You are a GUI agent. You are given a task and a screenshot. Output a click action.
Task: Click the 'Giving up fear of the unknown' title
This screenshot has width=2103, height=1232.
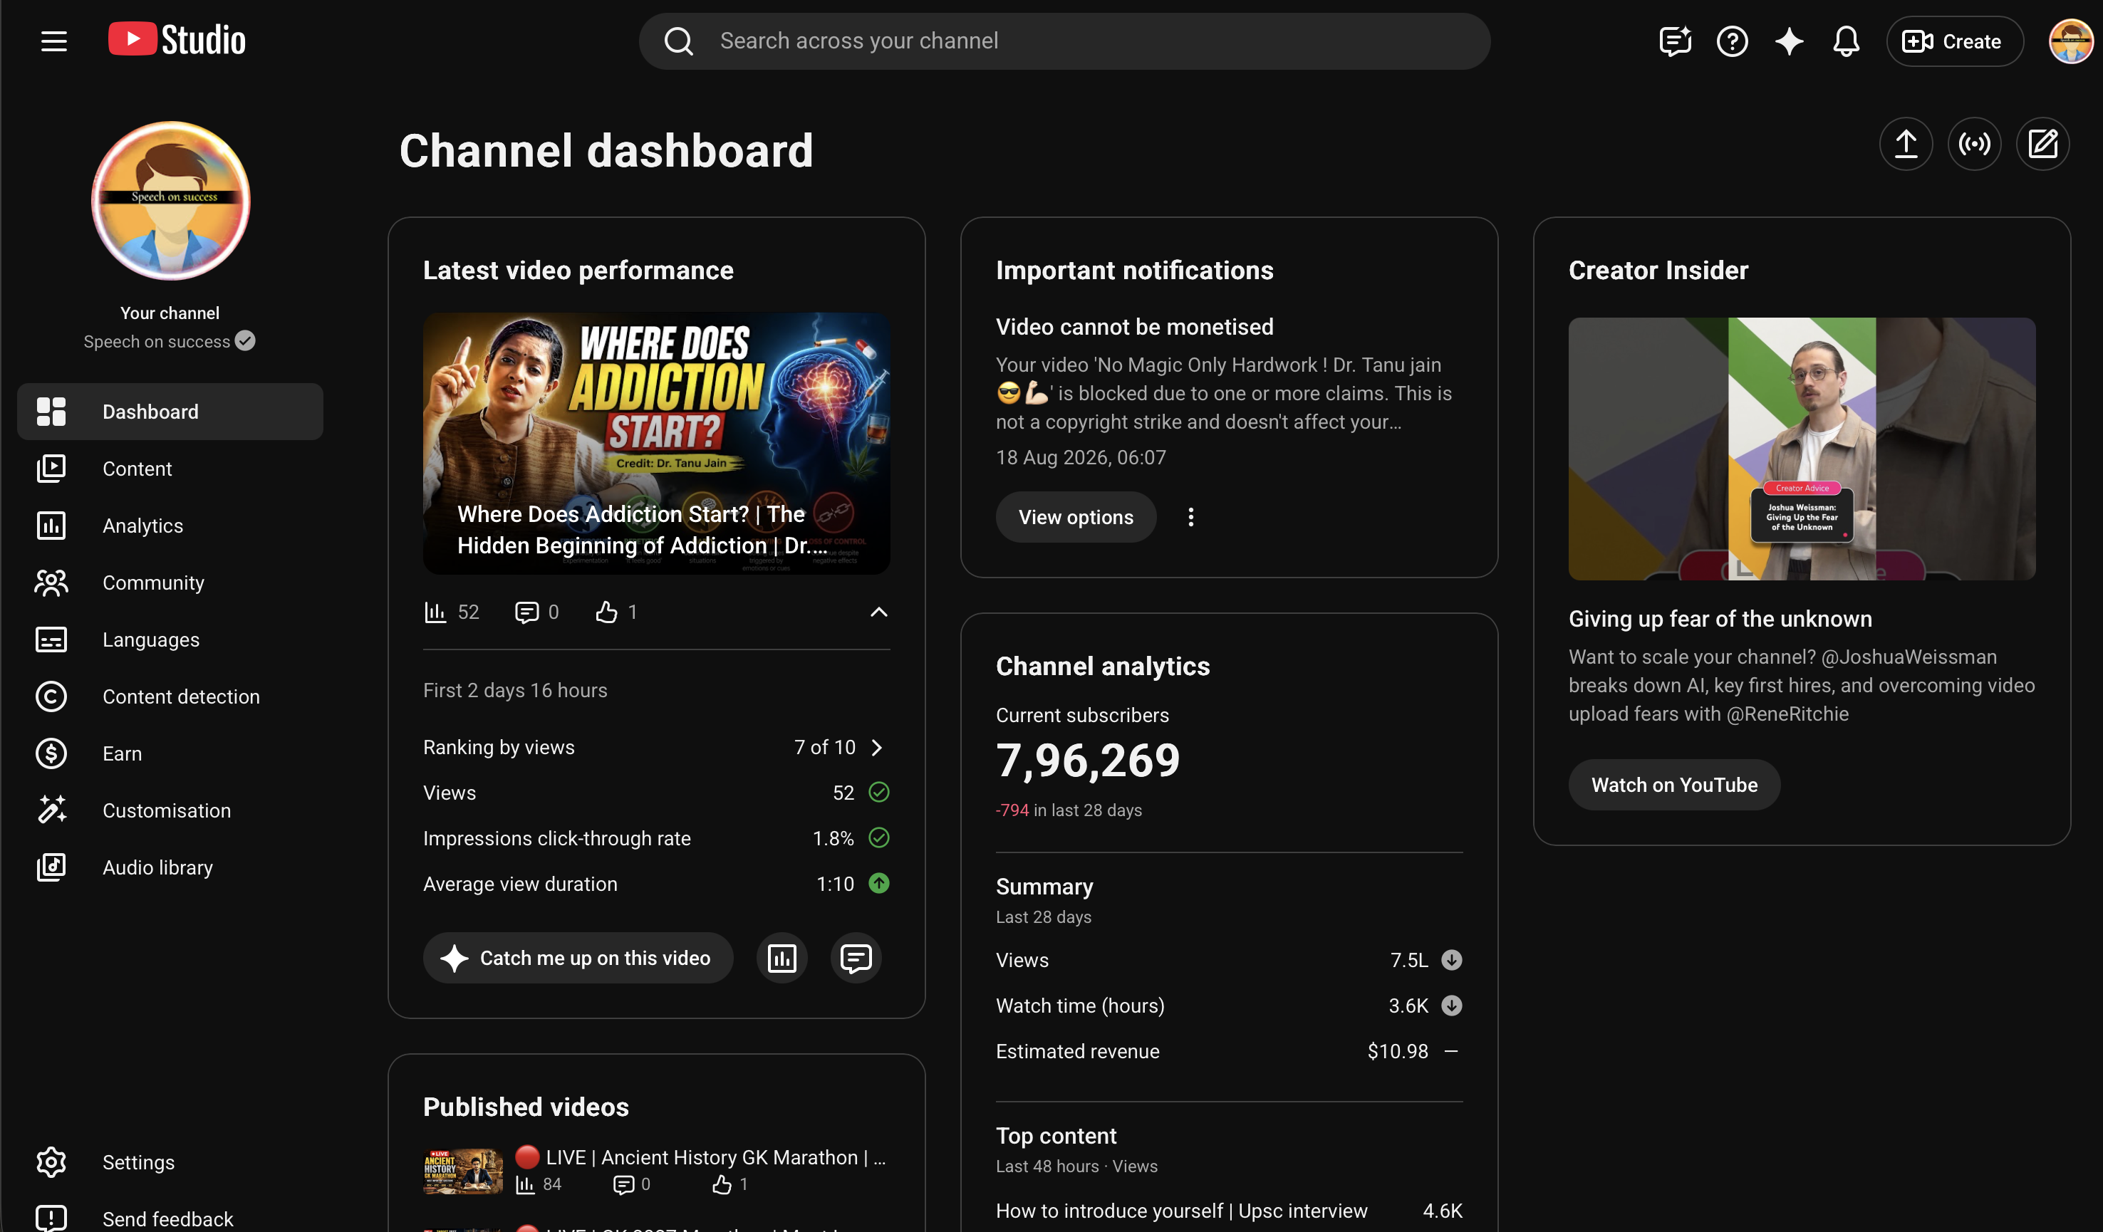click(x=1720, y=619)
